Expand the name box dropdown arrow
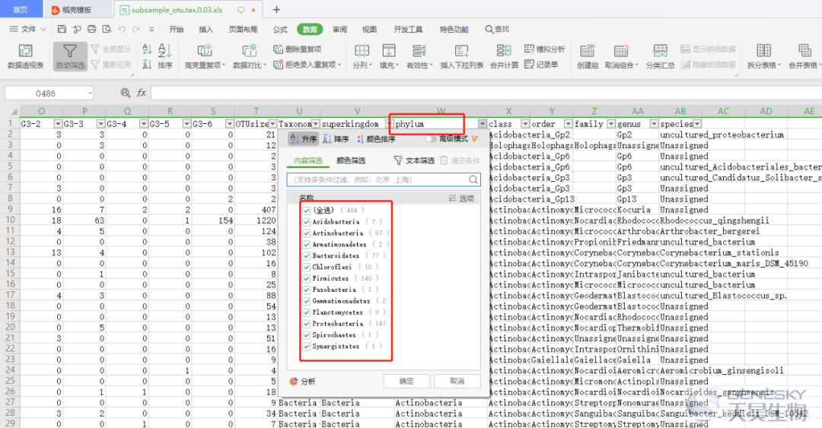Screen dimensions: 822x428 click(90, 94)
